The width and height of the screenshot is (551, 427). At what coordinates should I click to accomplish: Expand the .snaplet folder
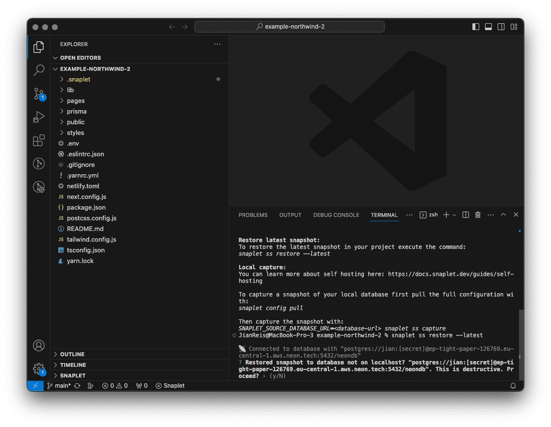(x=78, y=80)
